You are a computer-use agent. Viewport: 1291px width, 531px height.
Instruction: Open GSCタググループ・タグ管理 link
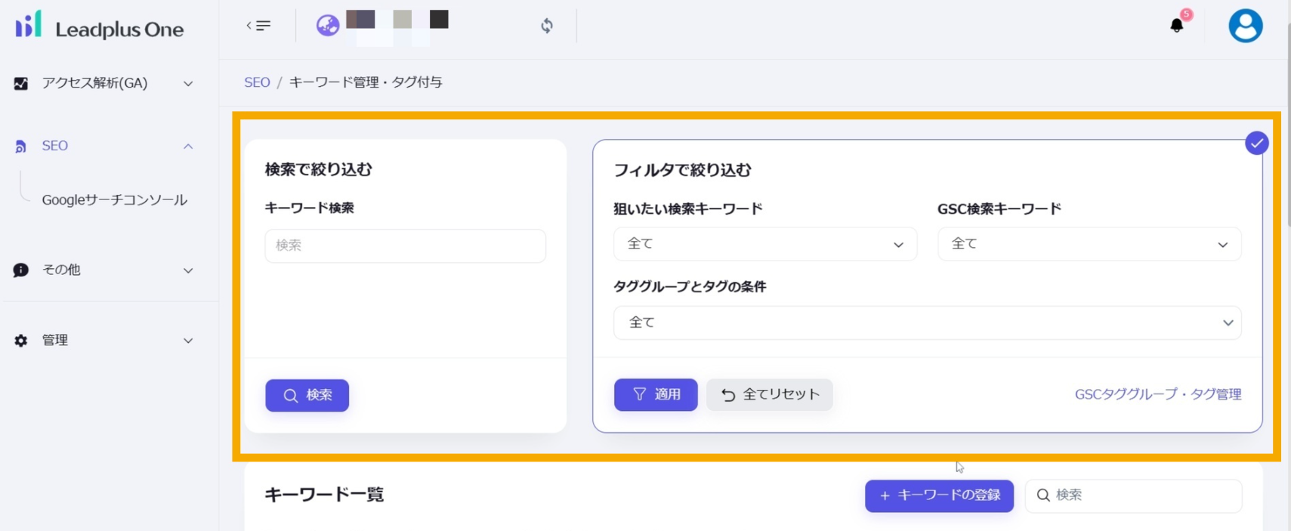pyautogui.click(x=1157, y=394)
